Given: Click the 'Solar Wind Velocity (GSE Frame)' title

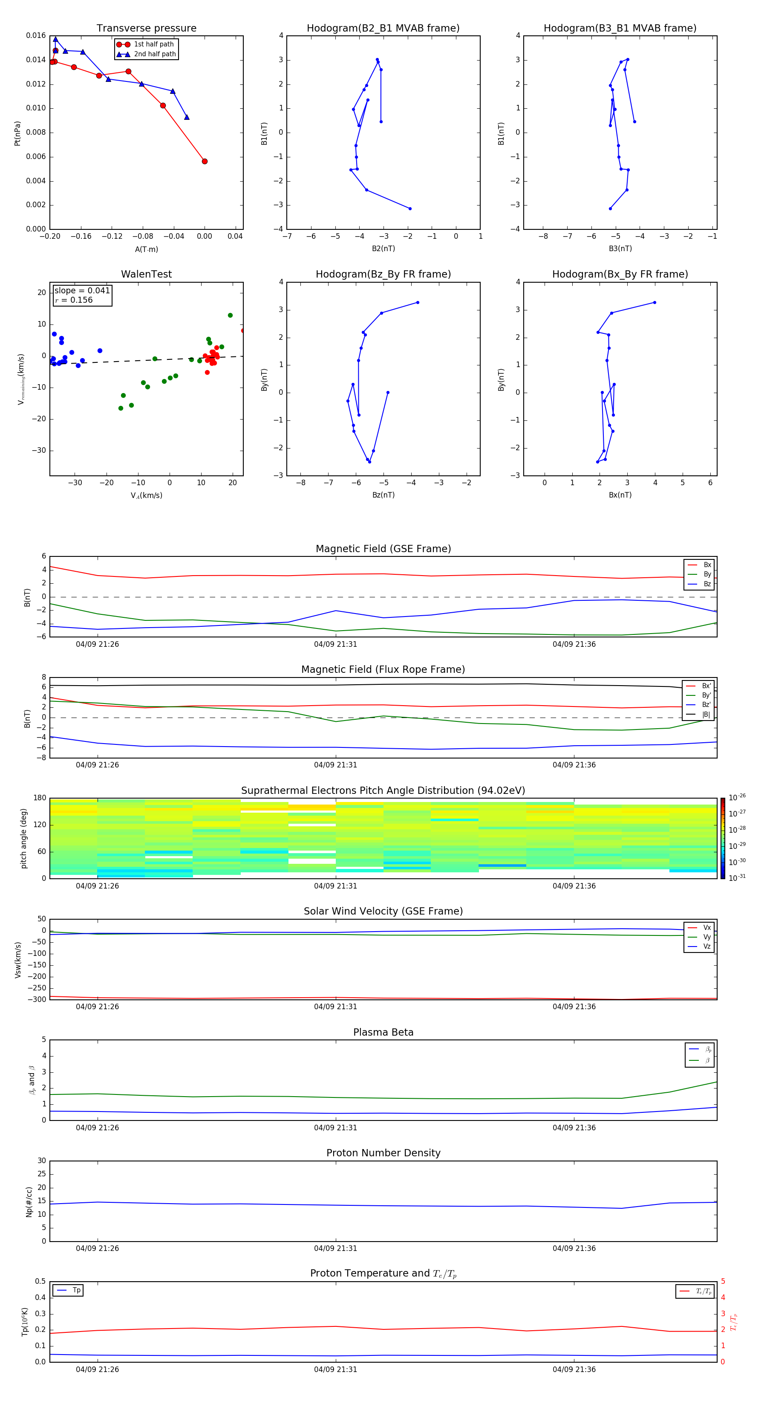Looking at the screenshot, I should (383, 912).
